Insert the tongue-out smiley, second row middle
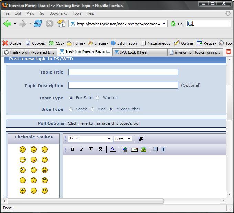The width and height of the screenshot is (234, 213). pos(34,160)
